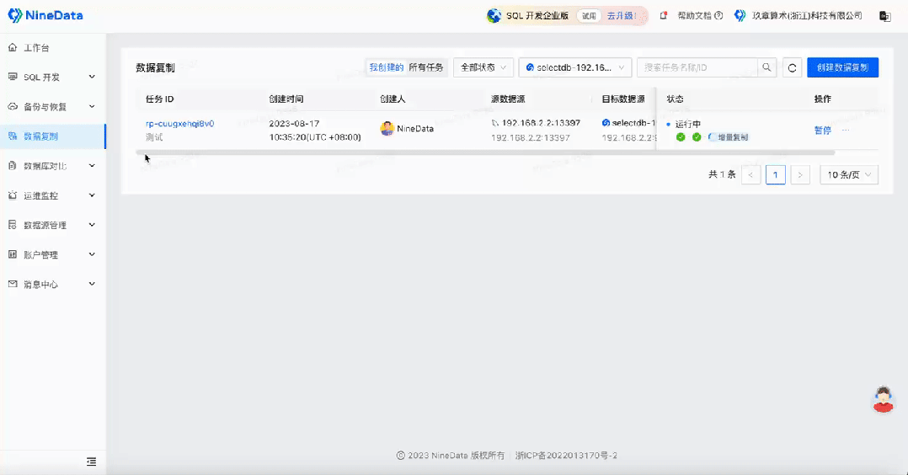Open the more actions ellipsis
The width and height of the screenshot is (908, 475).
pos(846,130)
